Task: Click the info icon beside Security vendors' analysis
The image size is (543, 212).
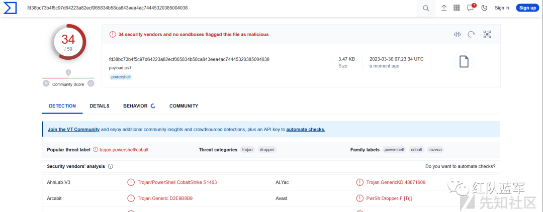Action: (x=111, y=166)
